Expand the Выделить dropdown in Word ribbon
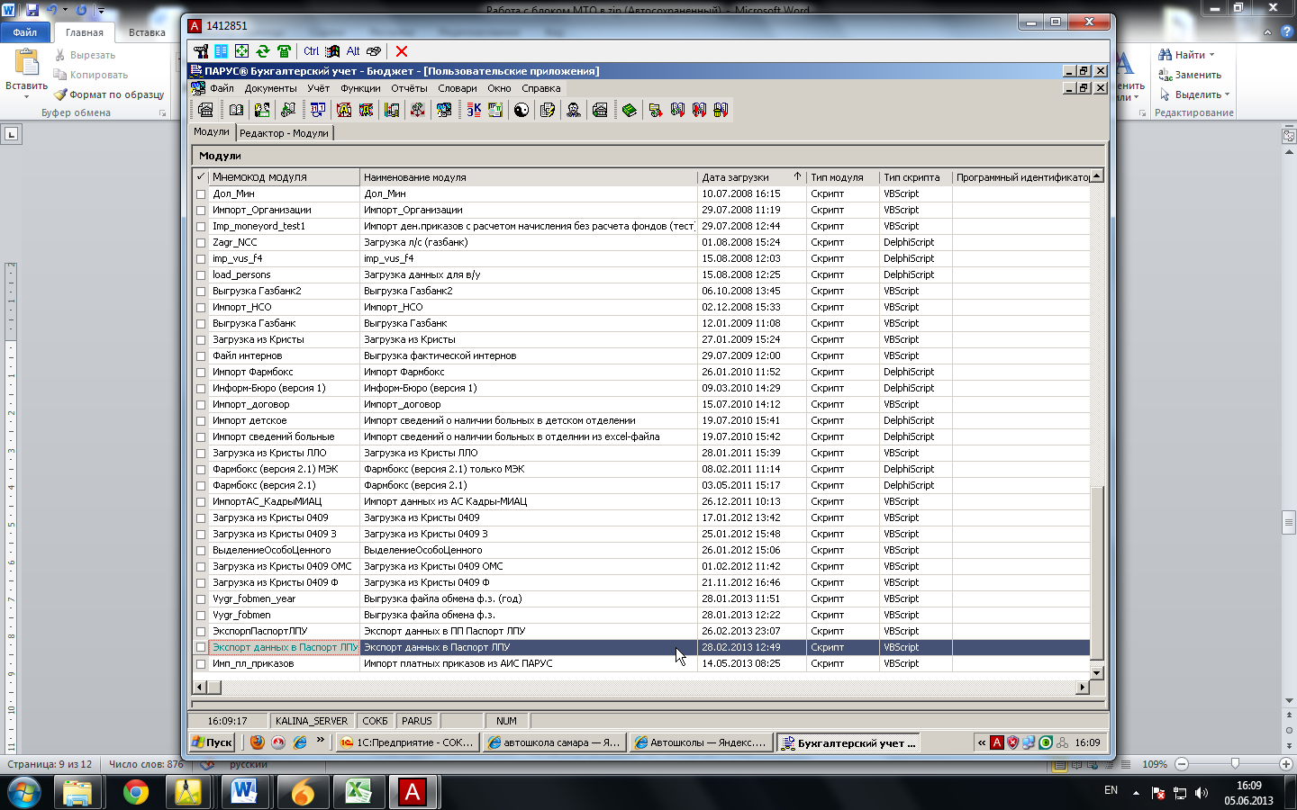The width and height of the screenshot is (1297, 810). [x=1227, y=94]
